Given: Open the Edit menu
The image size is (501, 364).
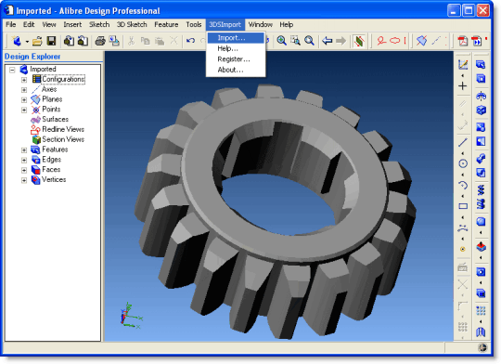Looking at the screenshot, I should [29, 24].
